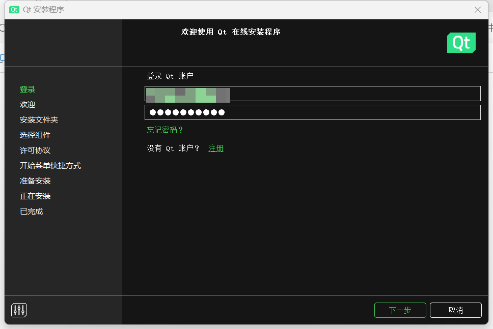Click the 取消 button
493x329 pixels.
coord(456,310)
